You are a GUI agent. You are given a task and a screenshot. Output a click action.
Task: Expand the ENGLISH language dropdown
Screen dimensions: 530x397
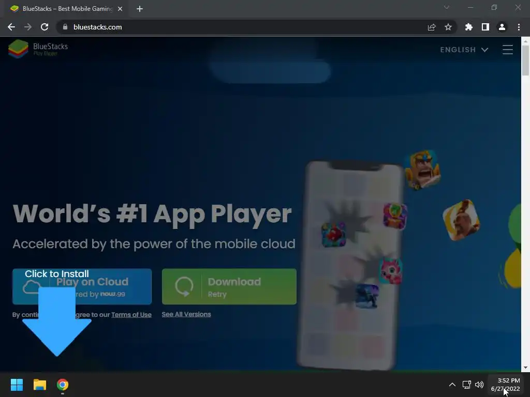coord(464,50)
